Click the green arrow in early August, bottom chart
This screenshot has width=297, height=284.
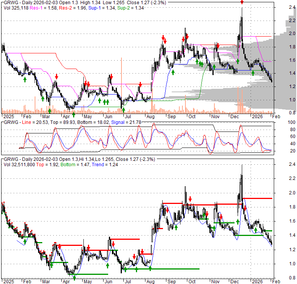click(x=150, y=268)
